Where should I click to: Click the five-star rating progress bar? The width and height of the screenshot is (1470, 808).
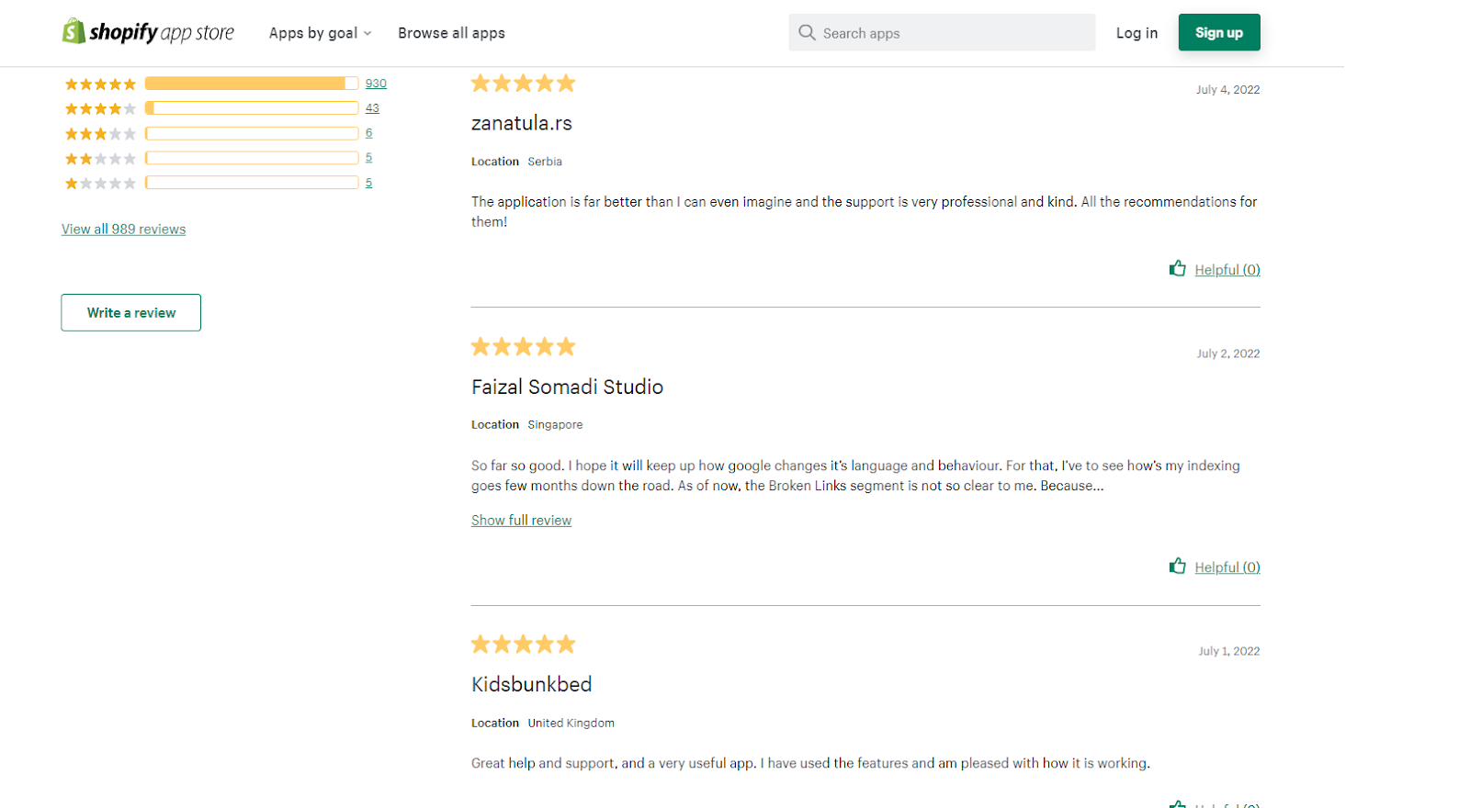[252, 84]
